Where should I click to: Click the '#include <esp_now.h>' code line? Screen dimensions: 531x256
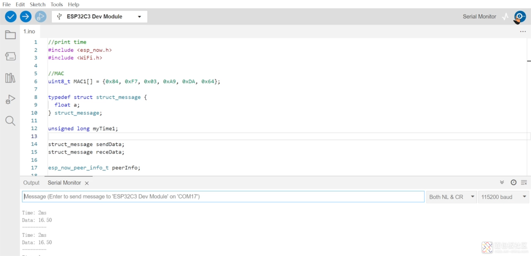[80, 50]
